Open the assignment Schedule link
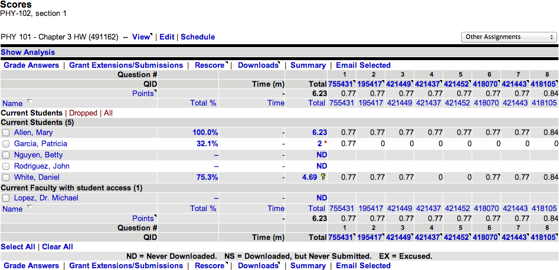 [x=198, y=37]
